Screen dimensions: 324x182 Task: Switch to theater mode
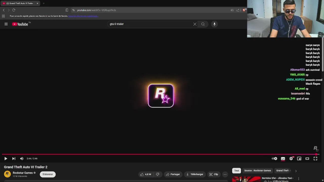pos(307,158)
